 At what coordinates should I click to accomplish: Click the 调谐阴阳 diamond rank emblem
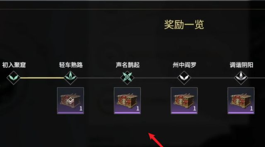tap(241, 78)
